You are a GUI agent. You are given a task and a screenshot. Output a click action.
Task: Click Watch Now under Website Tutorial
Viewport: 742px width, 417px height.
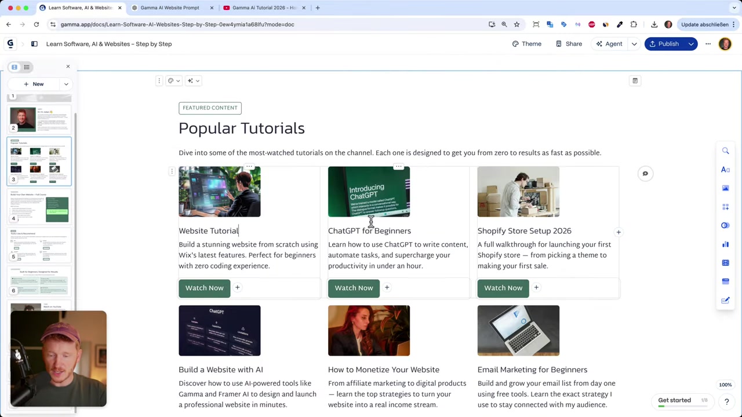point(204,288)
